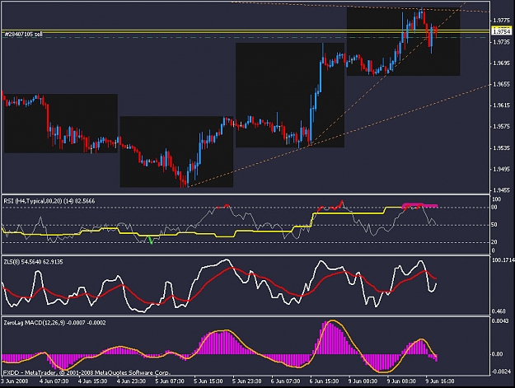
Task: Select the green RSI oversold marker
Action: tap(151, 241)
